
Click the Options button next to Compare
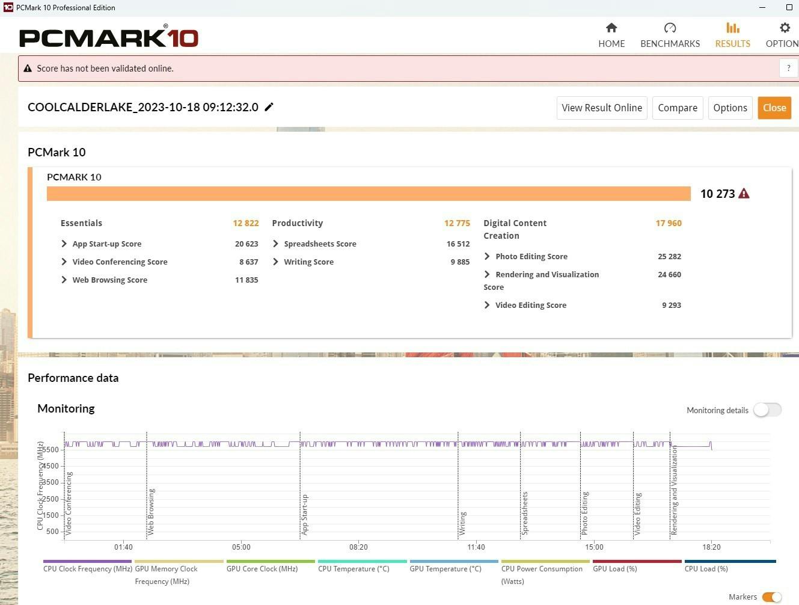(x=730, y=108)
